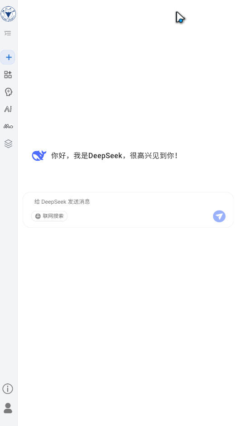Click empty sidebar space above info icon
235x426 pixels.
(9, 272)
